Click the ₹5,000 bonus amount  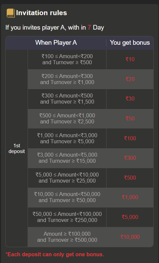(130, 217)
